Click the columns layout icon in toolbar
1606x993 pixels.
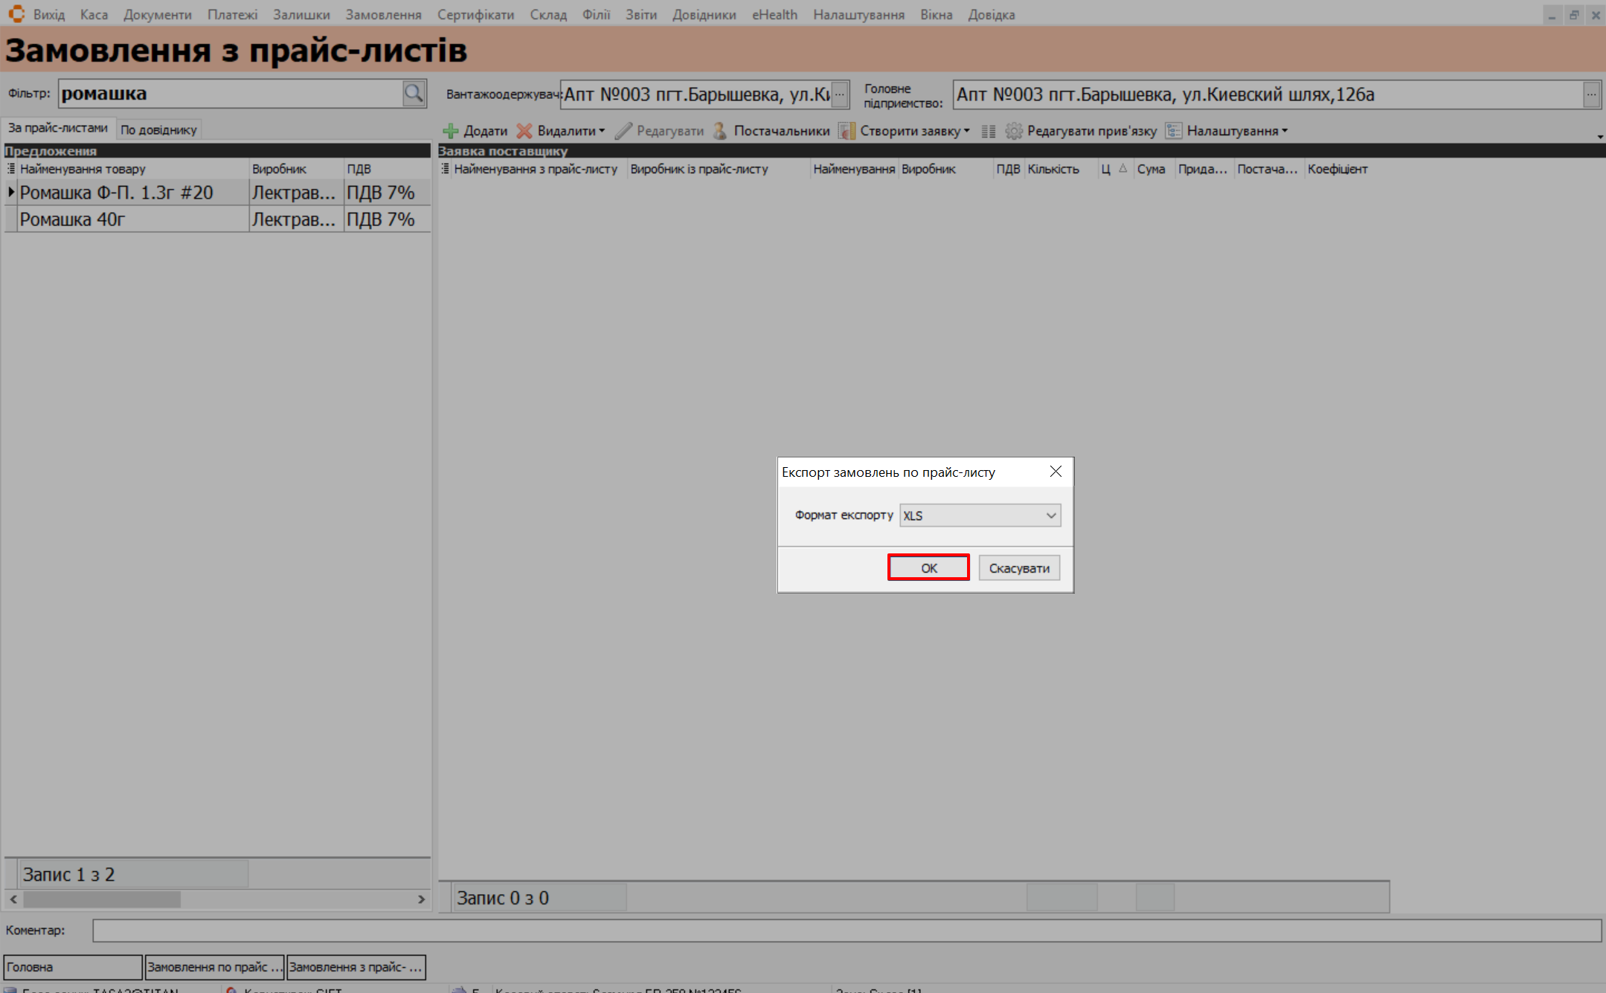pyautogui.click(x=988, y=131)
